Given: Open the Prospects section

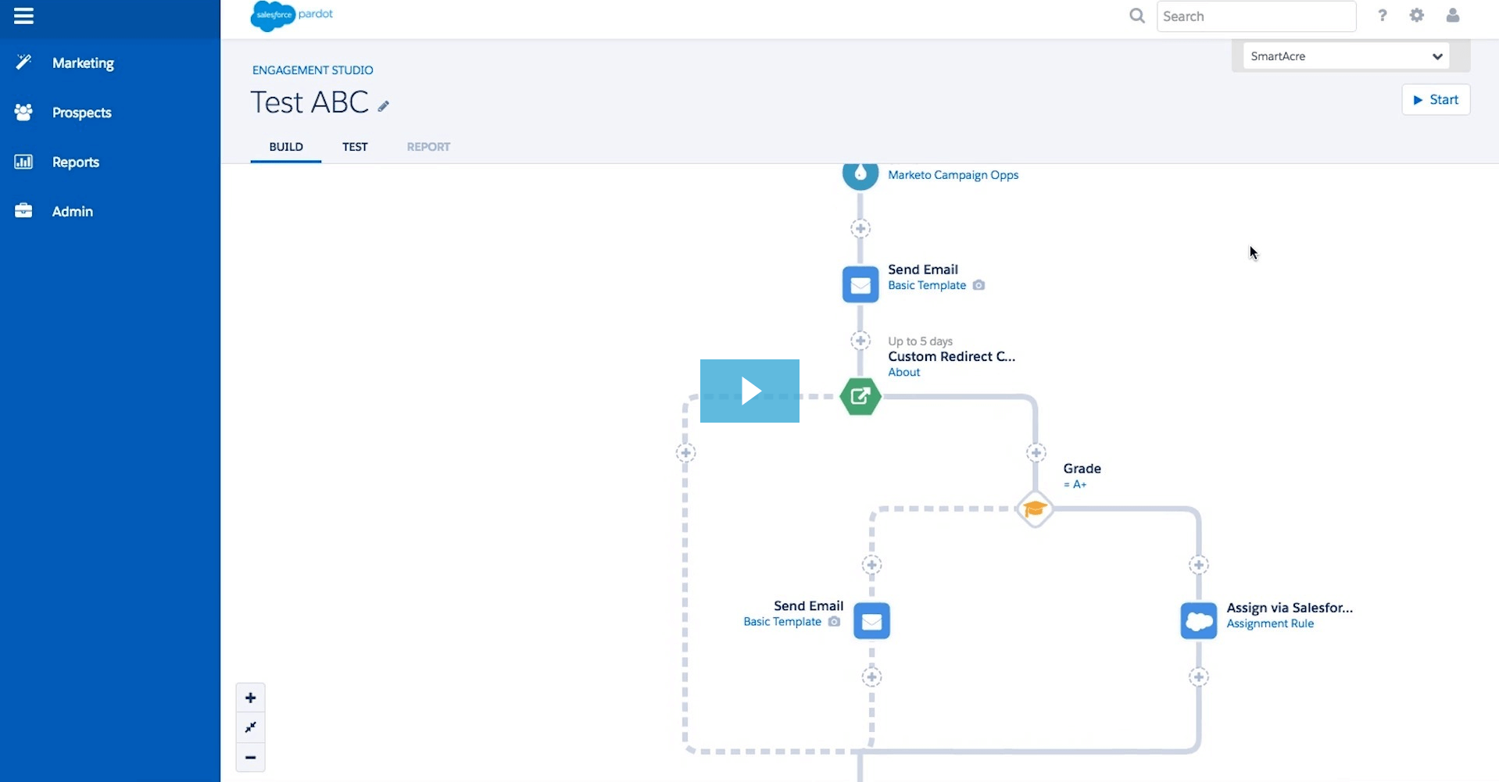Looking at the screenshot, I should (81, 112).
